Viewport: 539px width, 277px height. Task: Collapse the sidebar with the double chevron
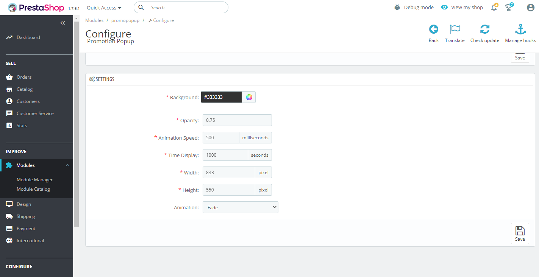click(x=62, y=23)
